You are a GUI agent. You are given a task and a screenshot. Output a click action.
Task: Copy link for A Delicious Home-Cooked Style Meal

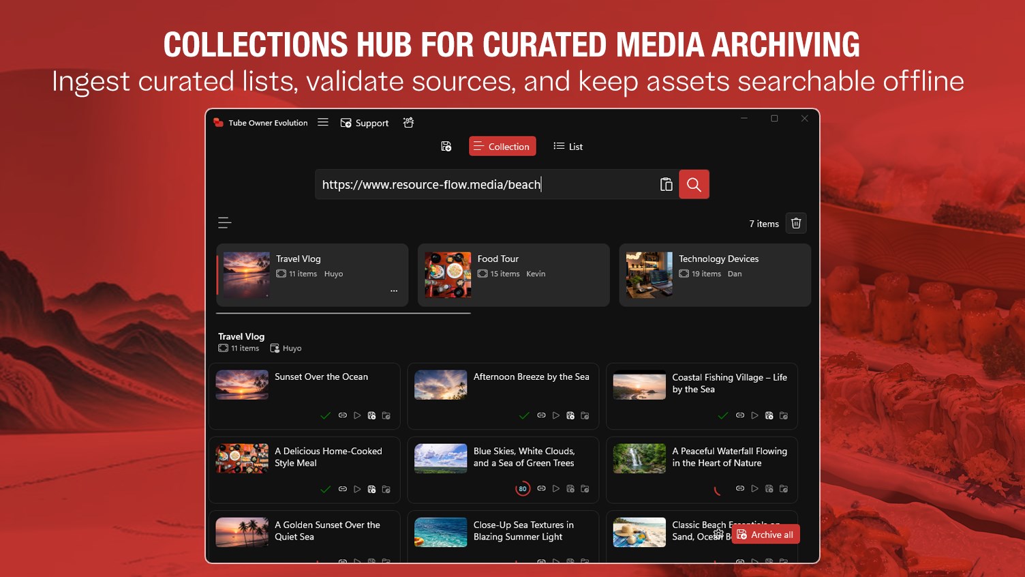pos(343,489)
